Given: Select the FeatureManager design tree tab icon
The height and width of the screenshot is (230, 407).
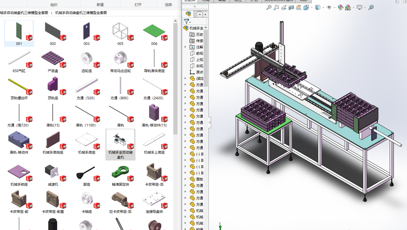Looking at the screenshot, I should pos(188,14).
